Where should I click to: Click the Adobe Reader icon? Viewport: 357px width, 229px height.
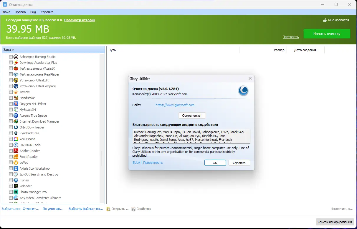16,151
